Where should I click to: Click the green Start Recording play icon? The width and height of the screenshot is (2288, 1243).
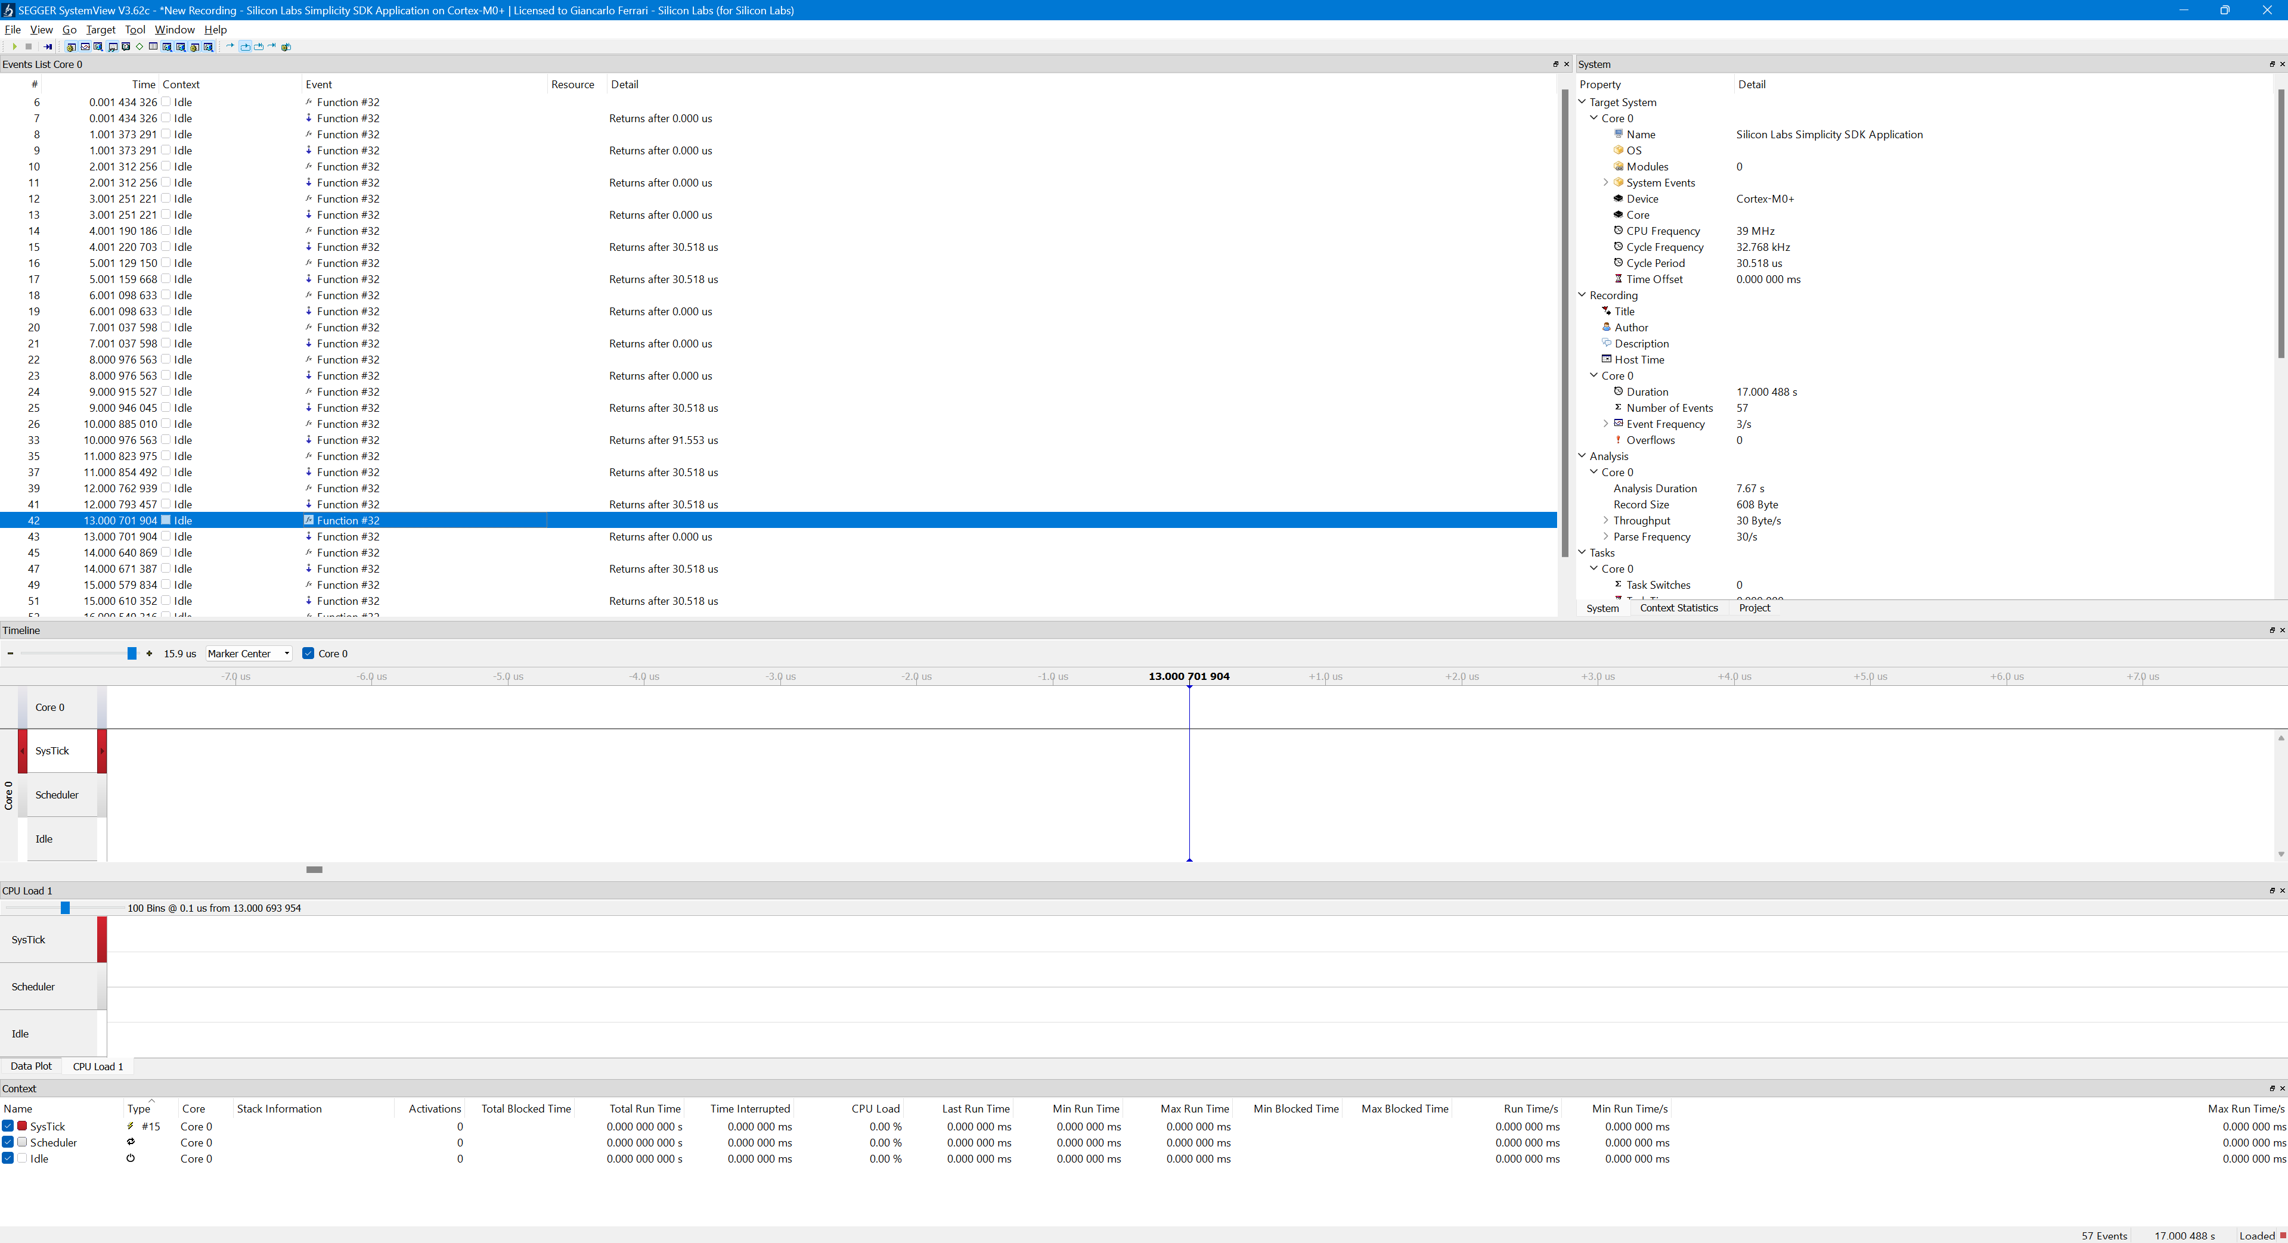[14, 47]
